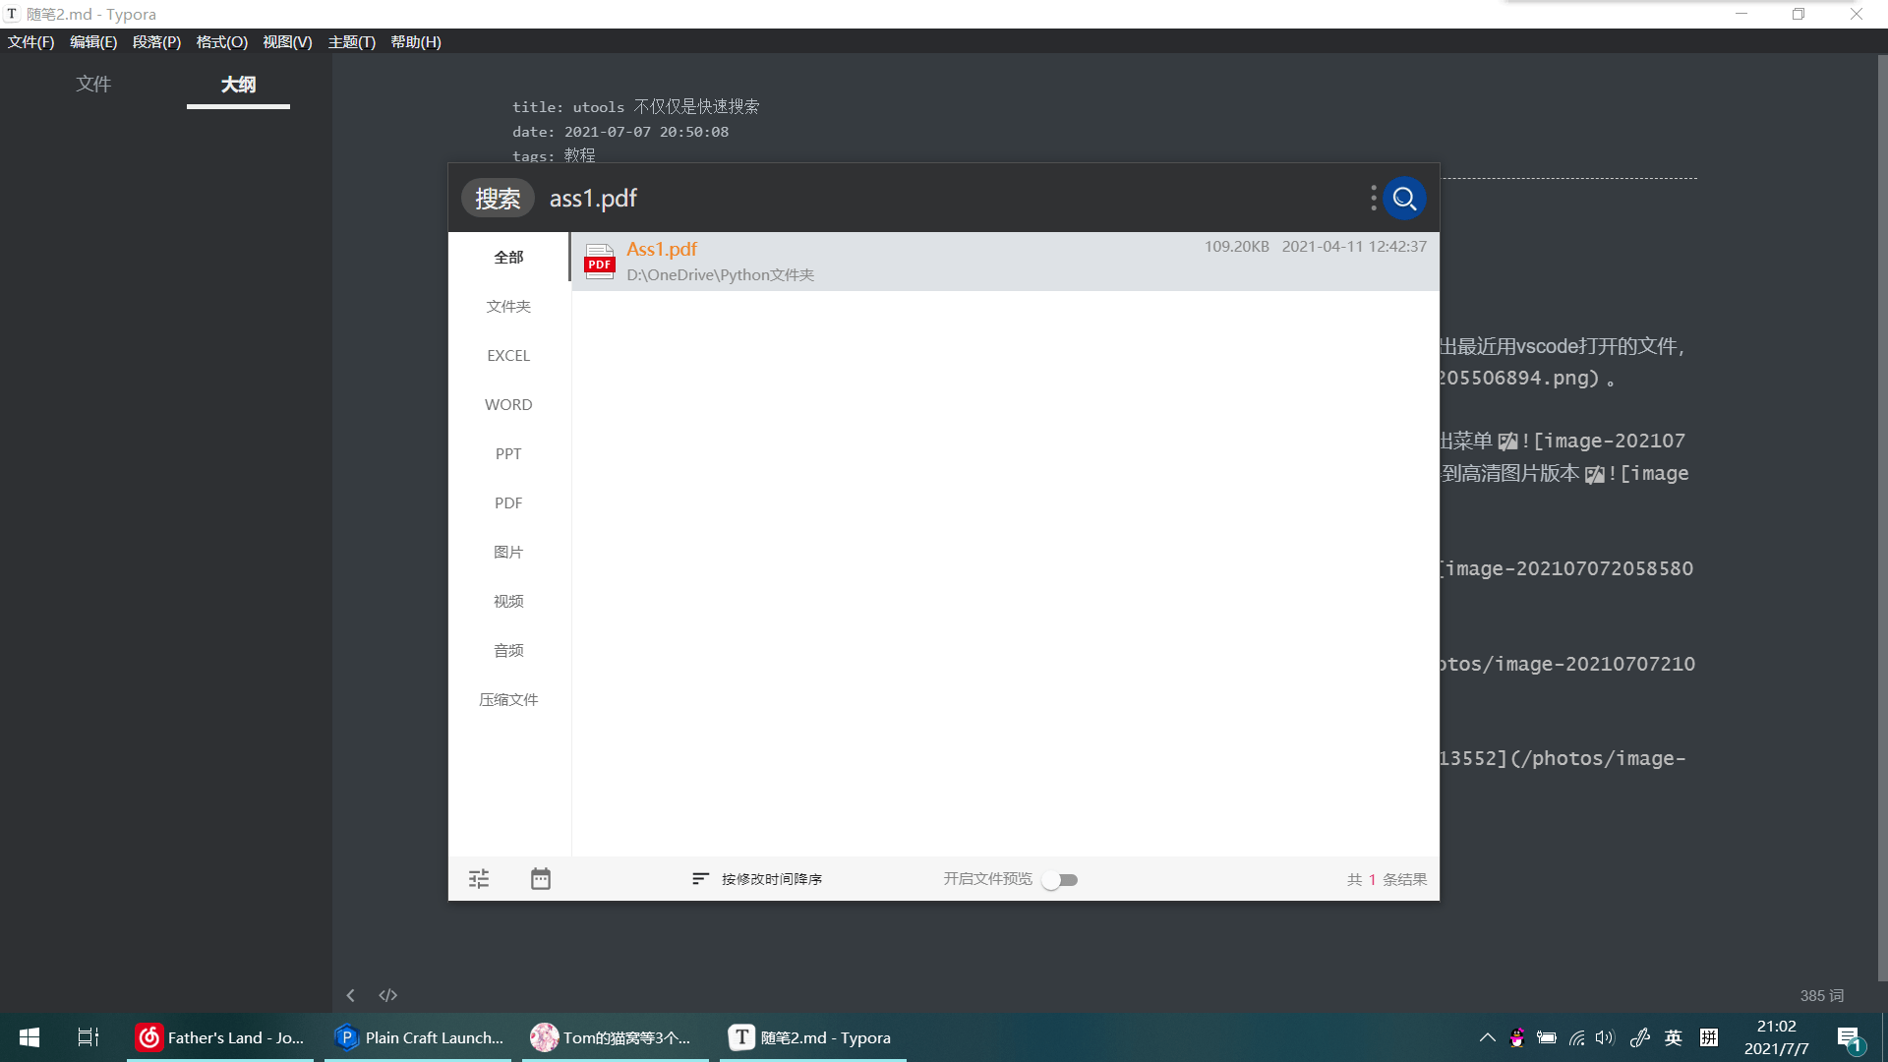Click the blue magnifier search button

[x=1404, y=199]
